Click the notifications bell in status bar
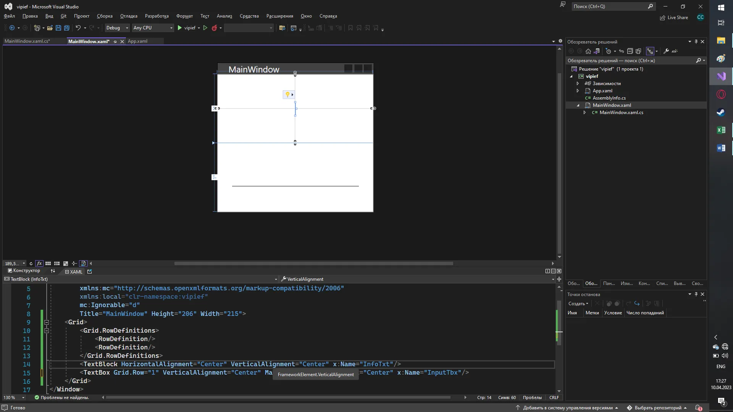Image resolution: width=733 pixels, height=412 pixels. [x=698, y=408]
